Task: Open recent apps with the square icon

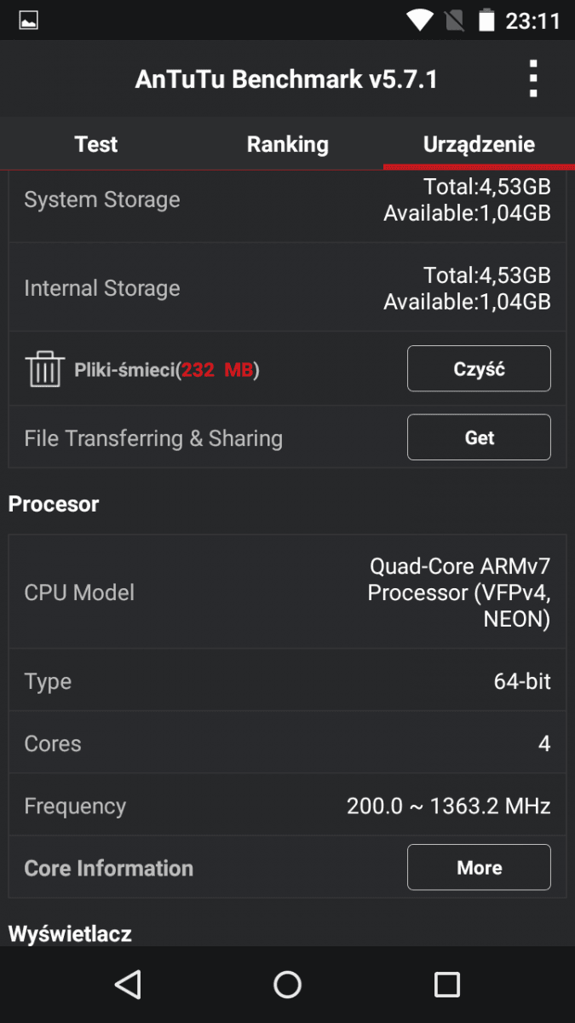Action: 447,985
